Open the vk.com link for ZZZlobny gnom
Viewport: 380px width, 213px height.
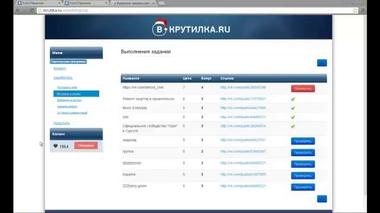tap(243, 186)
